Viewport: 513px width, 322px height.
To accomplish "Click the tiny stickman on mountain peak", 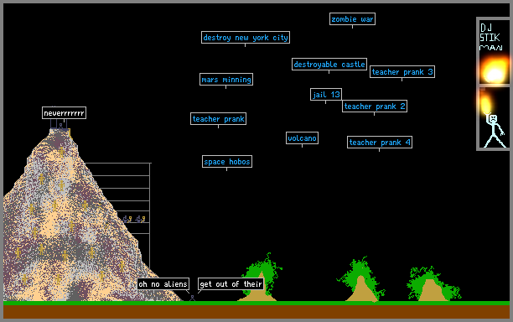I will click(60, 126).
